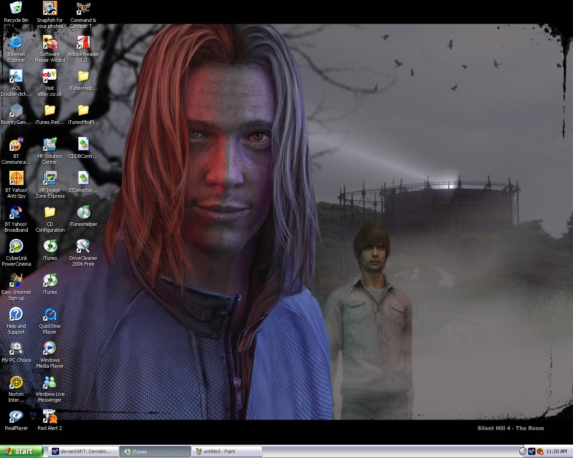Select the HP Image Zone Express icon
The width and height of the screenshot is (573, 458).
(x=50, y=185)
